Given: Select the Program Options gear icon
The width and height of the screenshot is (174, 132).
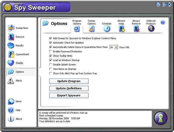Looking at the screenshot, I should pos(77,29).
